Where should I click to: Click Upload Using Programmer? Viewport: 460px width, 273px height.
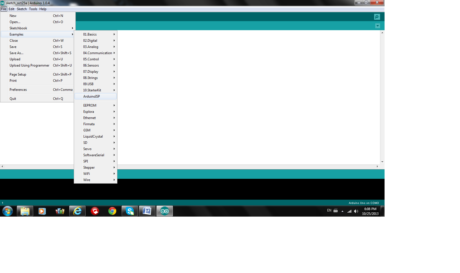pyautogui.click(x=29, y=65)
